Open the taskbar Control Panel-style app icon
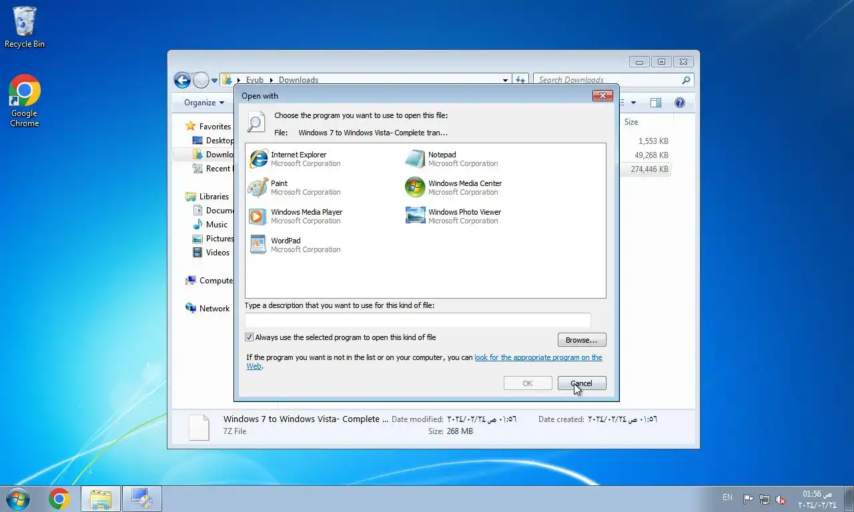Viewport: 854px width, 512px height. click(x=142, y=499)
